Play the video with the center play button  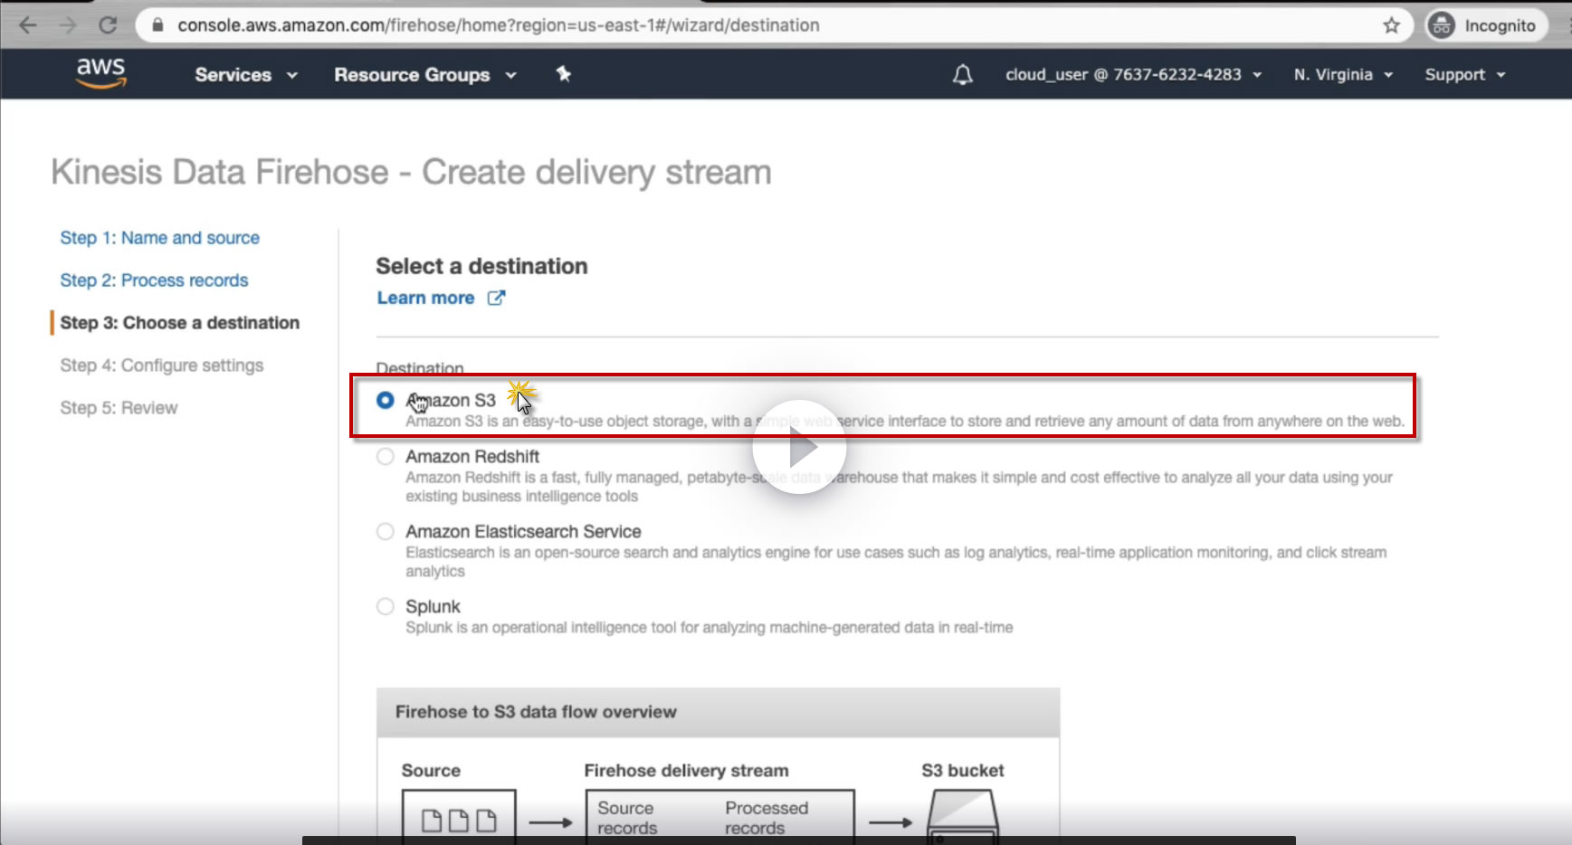pos(799,447)
